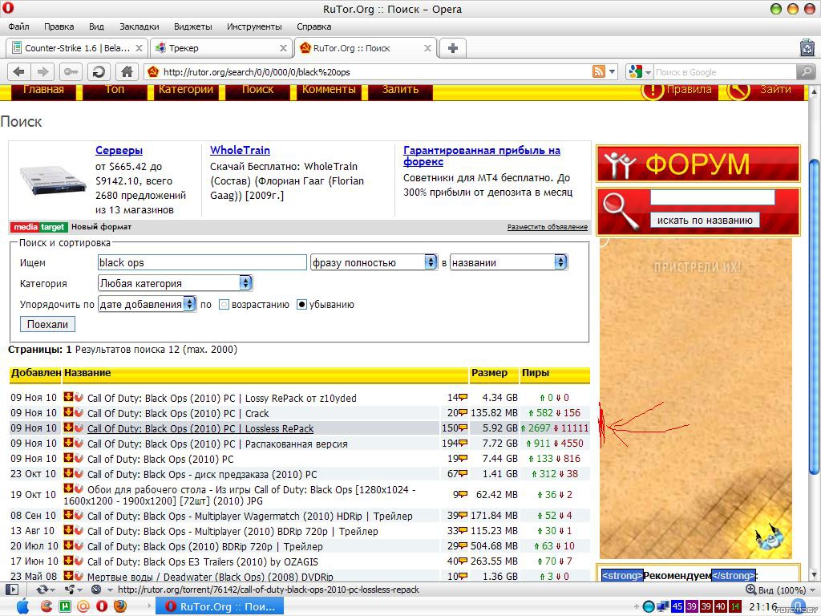Open the фразу полностью dropdown
The height and width of the screenshot is (616, 821).
(374, 262)
